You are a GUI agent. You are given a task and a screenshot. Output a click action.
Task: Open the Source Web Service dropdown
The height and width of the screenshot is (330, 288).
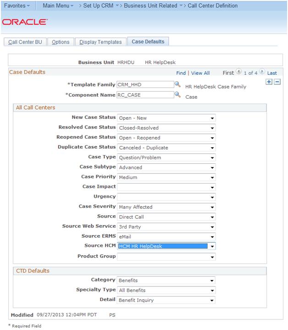[166, 227]
